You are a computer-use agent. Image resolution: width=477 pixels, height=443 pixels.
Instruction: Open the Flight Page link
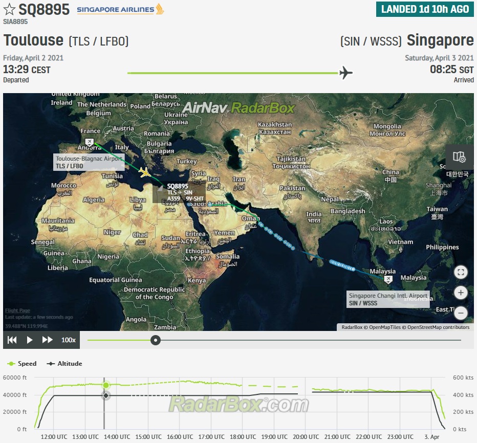click(x=17, y=311)
